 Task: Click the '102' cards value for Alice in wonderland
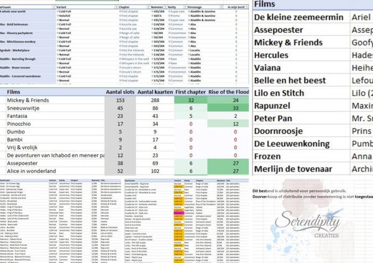(x=155, y=171)
